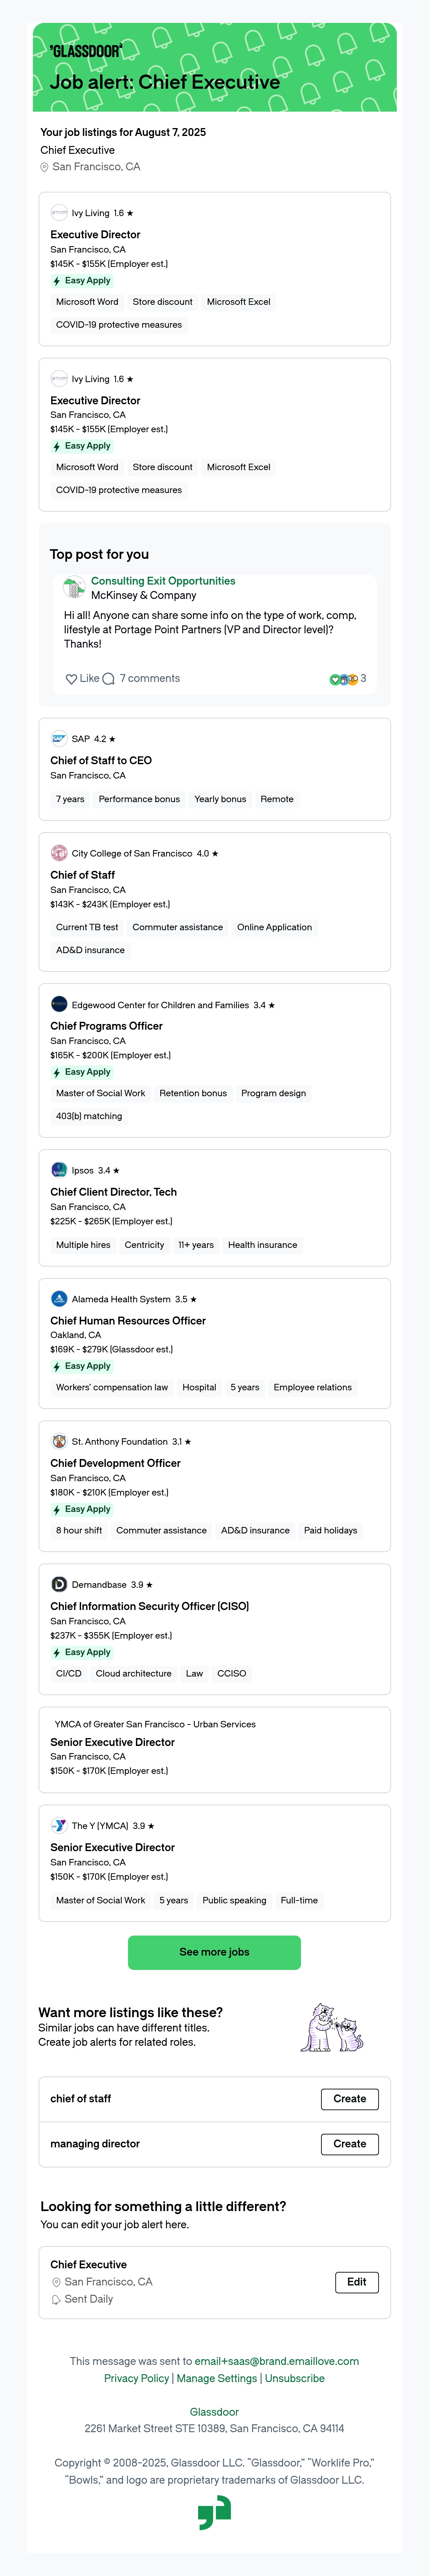Open the Chief Programs Officer job
Image resolution: width=429 pixels, height=2576 pixels.
coord(106,1026)
